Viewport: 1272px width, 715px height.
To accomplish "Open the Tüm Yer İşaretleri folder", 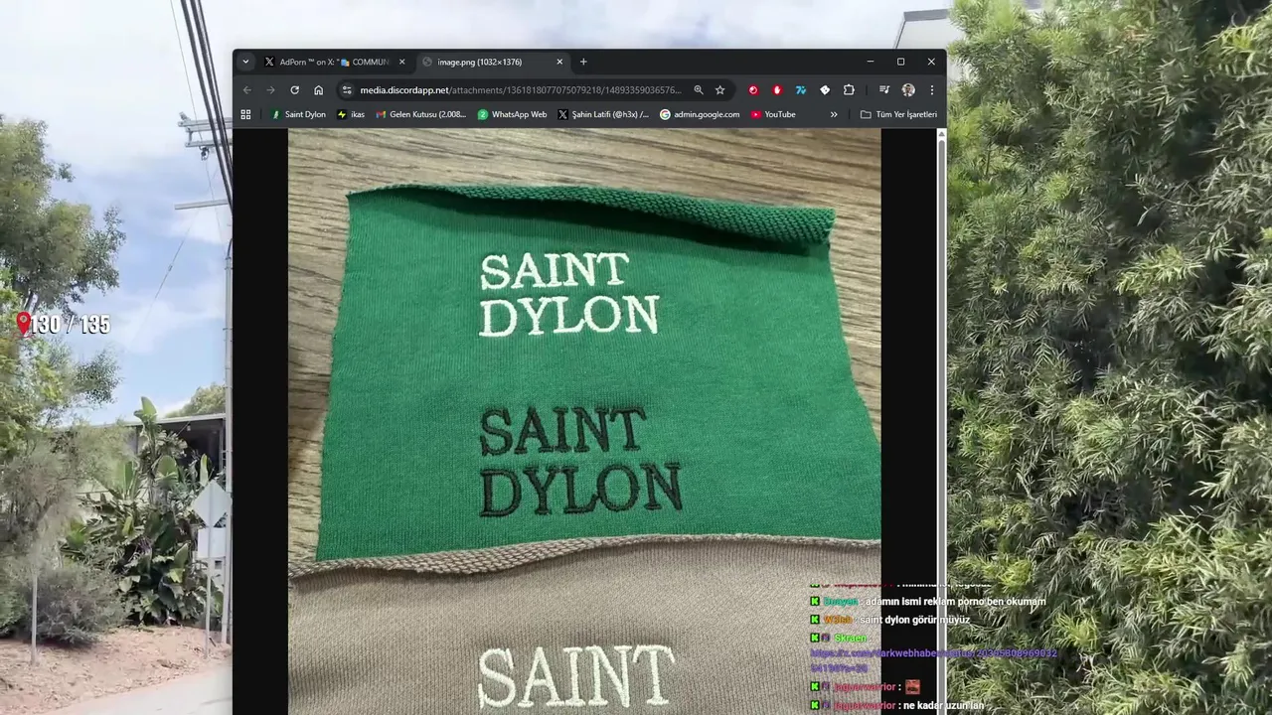I will tap(898, 114).
